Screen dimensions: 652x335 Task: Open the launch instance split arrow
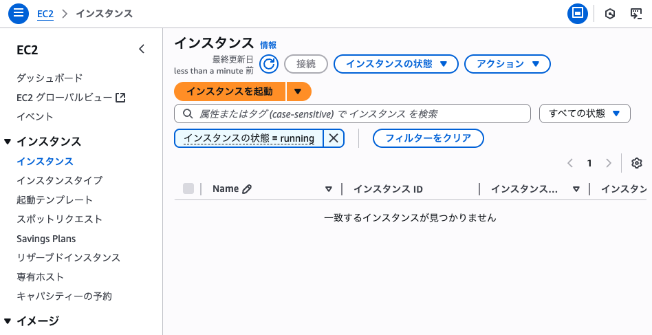click(298, 91)
